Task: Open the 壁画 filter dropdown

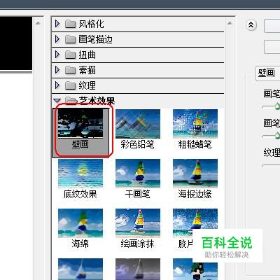Action: (x=268, y=73)
